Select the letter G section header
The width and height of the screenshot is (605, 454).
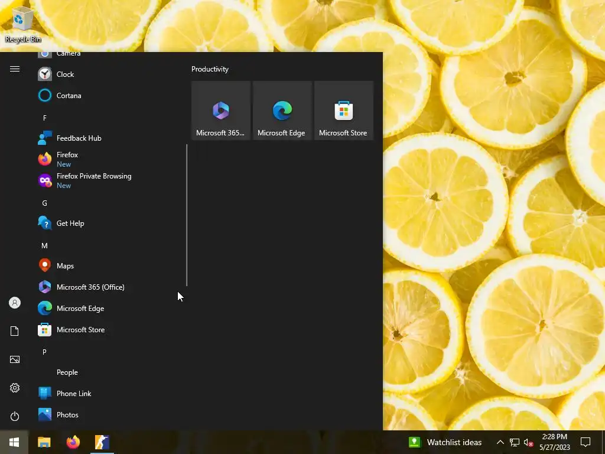pos(45,203)
